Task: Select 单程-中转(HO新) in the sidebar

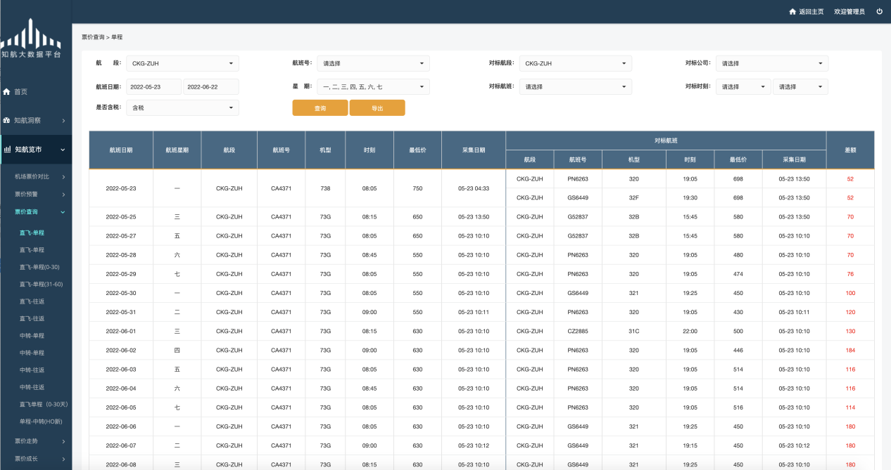Action: (41, 421)
